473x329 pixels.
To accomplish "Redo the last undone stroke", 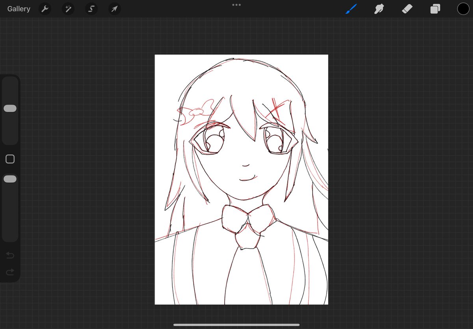I will click(10, 271).
